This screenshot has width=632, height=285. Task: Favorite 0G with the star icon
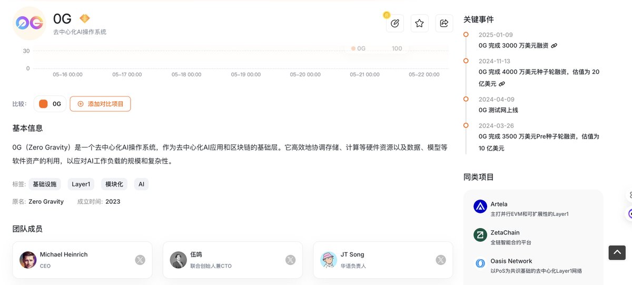(x=419, y=23)
